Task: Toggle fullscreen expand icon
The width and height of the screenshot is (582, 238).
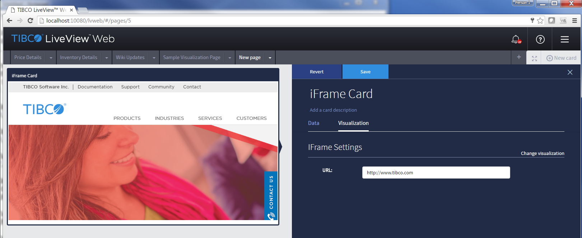Action: [x=534, y=58]
